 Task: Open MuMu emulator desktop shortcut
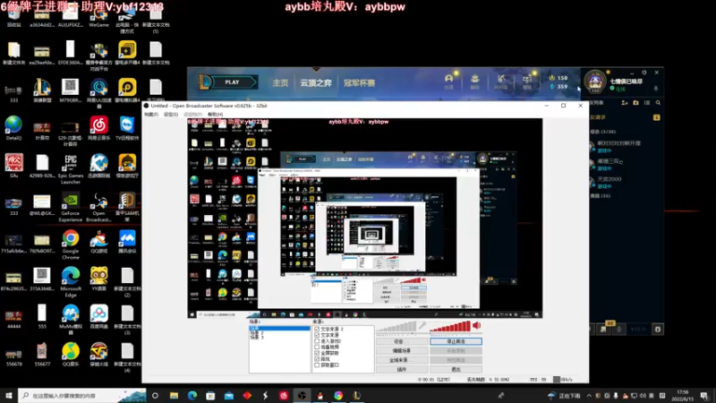pos(71,320)
